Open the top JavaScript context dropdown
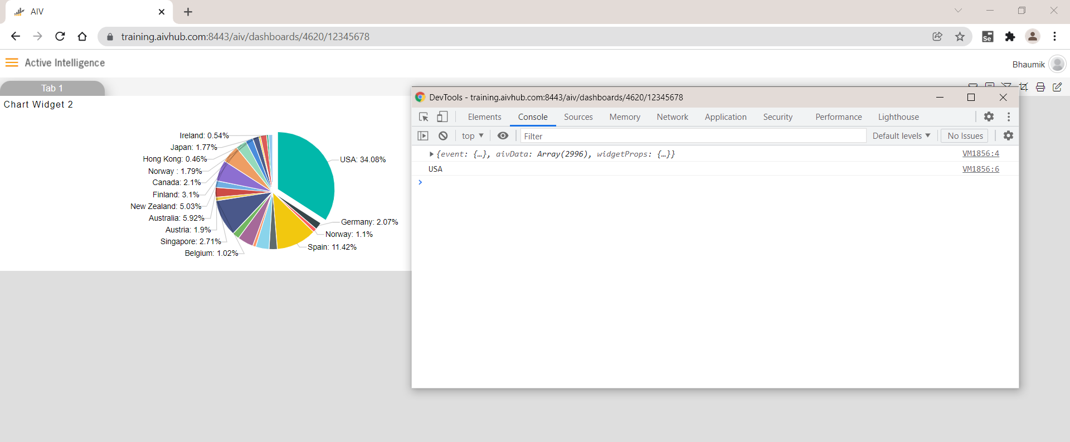The width and height of the screenshot is (1070, 442). (x=473, y=136)
